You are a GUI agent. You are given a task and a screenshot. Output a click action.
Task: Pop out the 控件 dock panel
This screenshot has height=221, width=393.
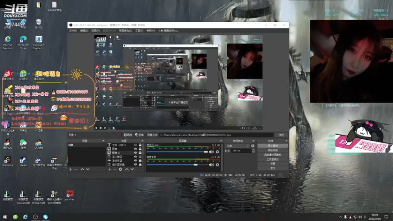point(286,141)
